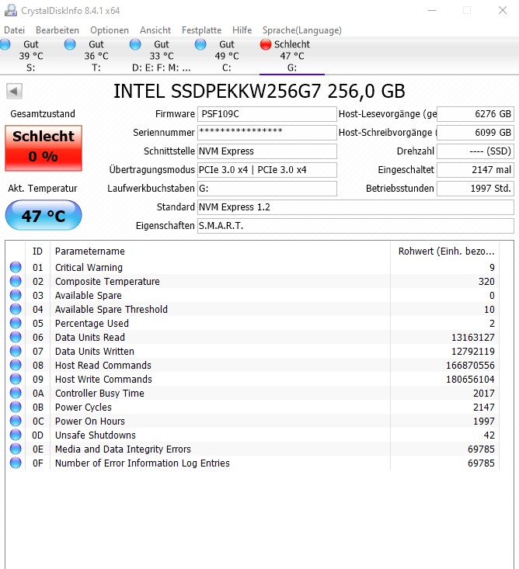Image resolution: width=519 pixels, height=569 pixels.
Task: Click status orb of Data Units Written row
Action: (x=16, y=352)
